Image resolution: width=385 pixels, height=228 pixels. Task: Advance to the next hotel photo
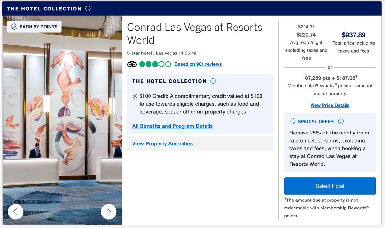[x=109, y=212]
